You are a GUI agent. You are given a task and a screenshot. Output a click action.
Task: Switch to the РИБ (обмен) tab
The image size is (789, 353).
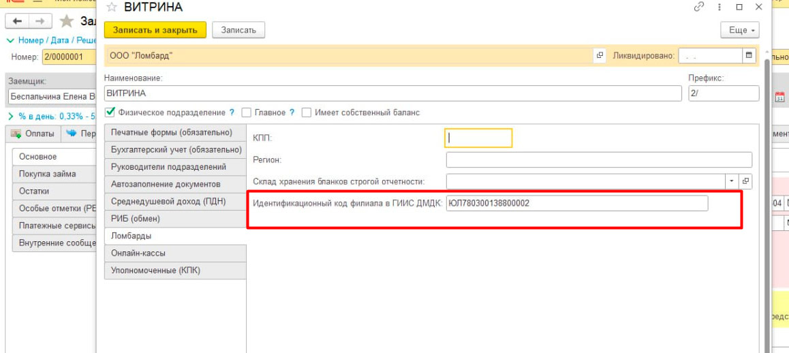(x=175, y=219)
